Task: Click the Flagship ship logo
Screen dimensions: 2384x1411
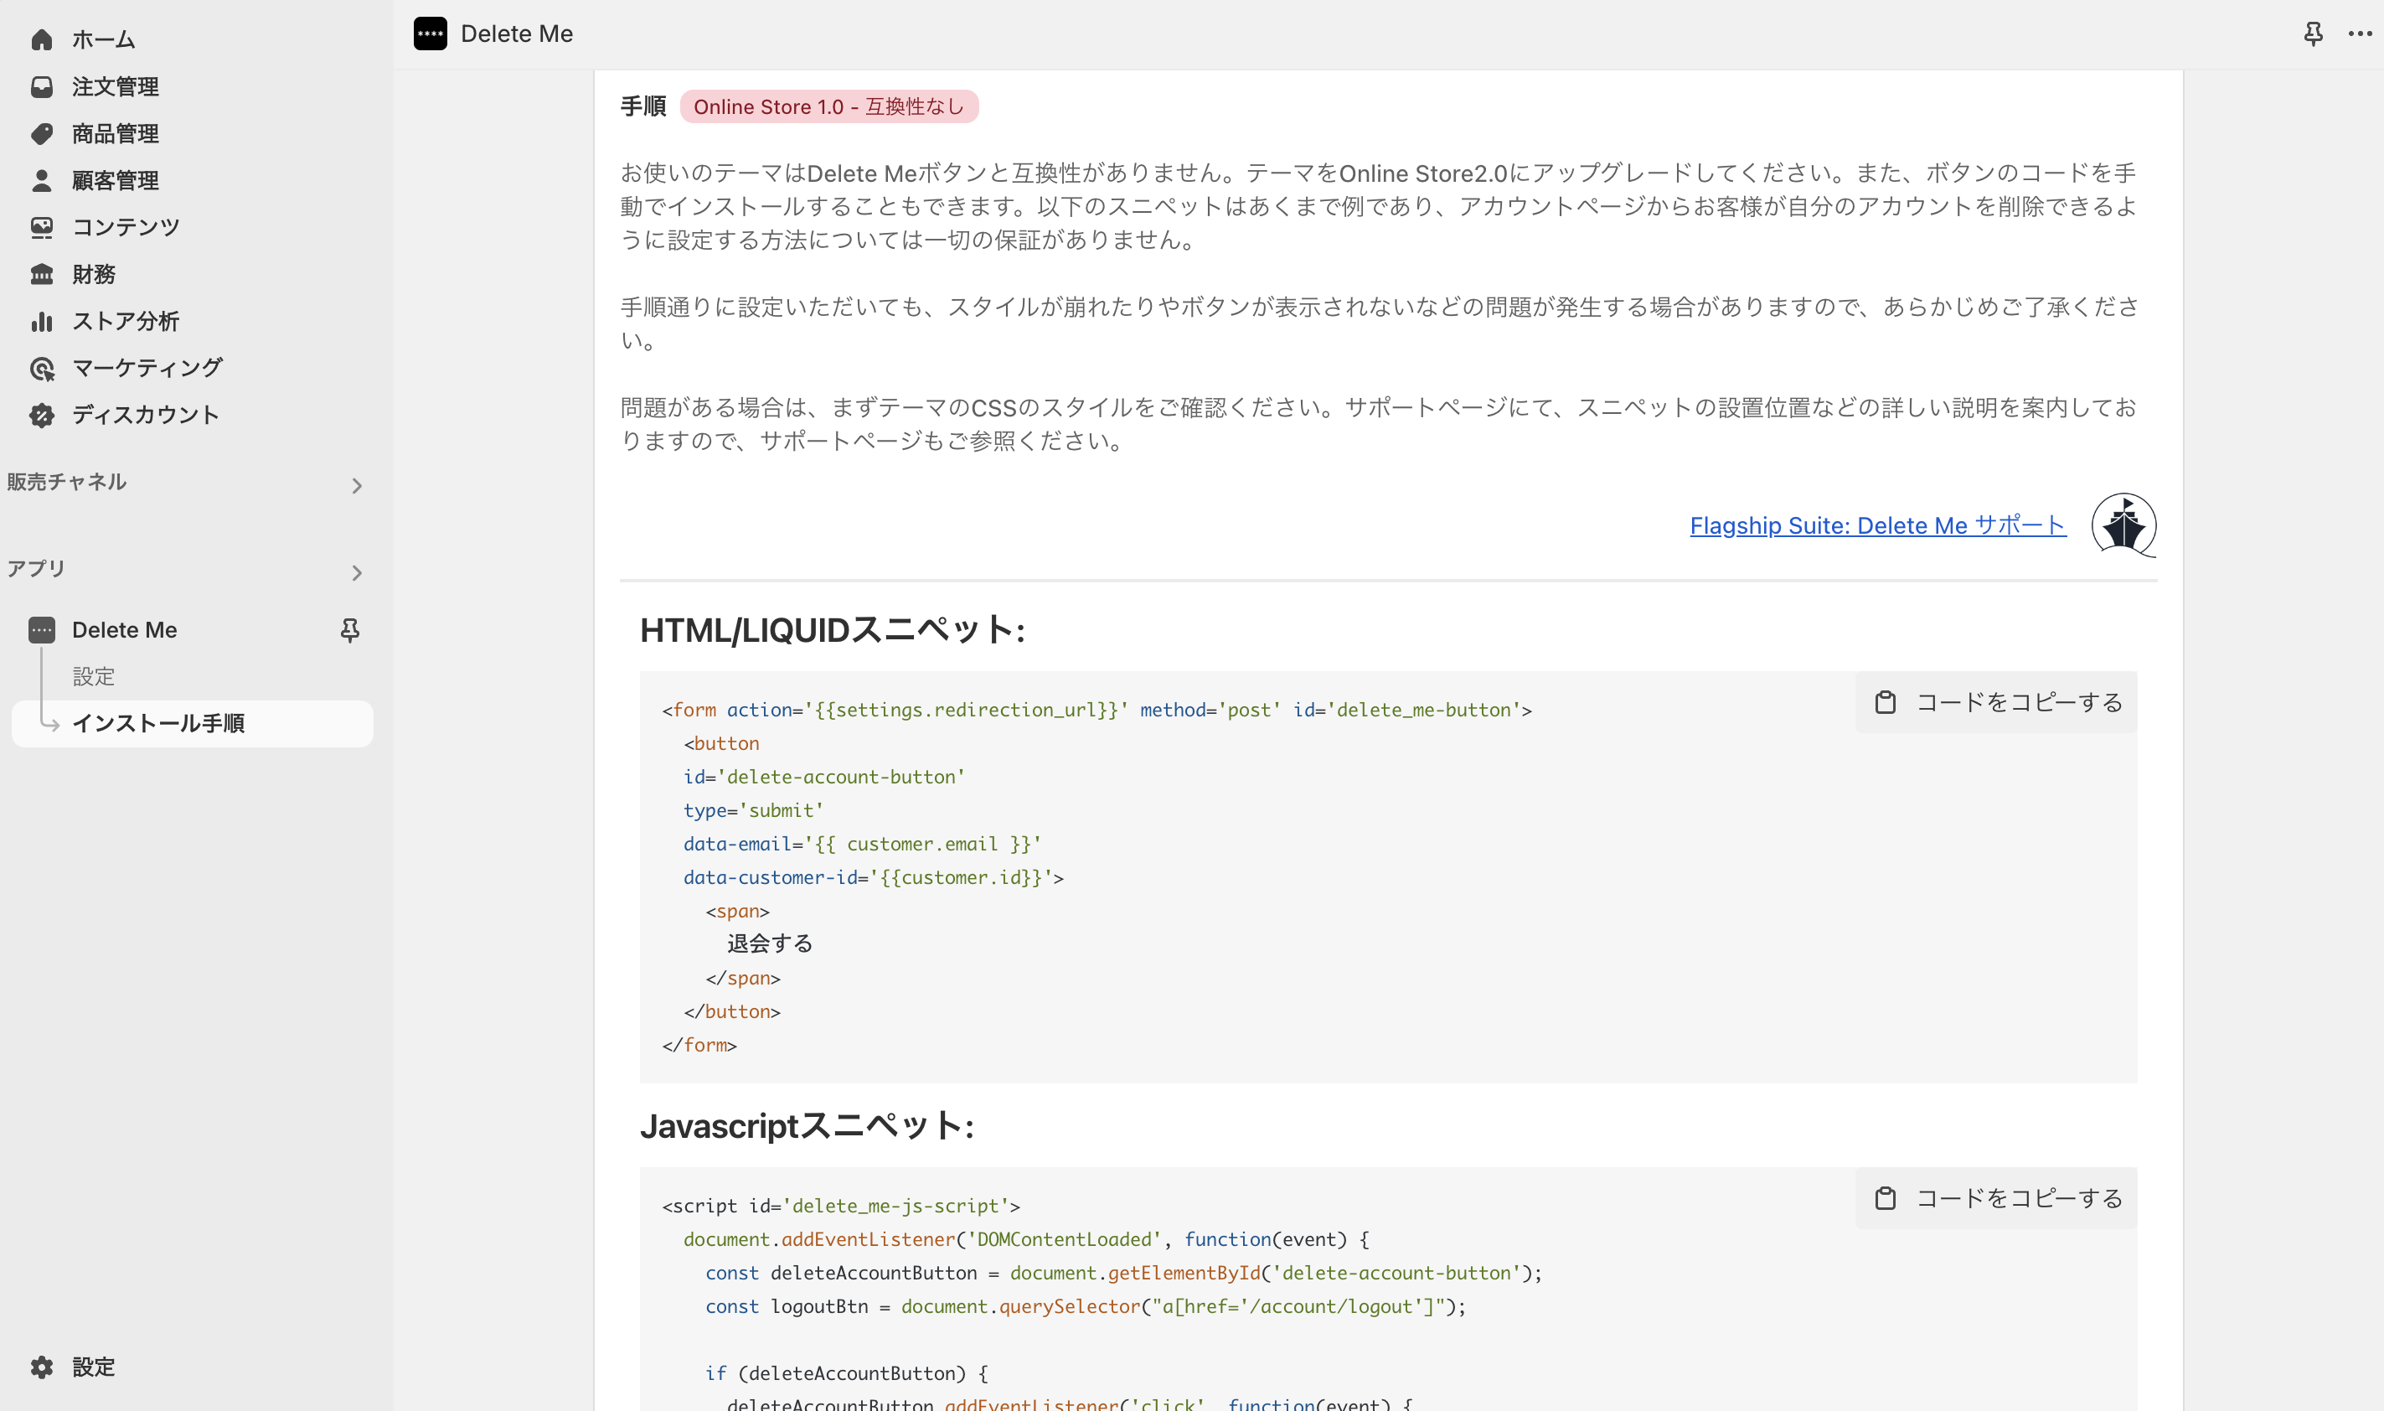Action: pyautogui.click(x=2123, y=525)
